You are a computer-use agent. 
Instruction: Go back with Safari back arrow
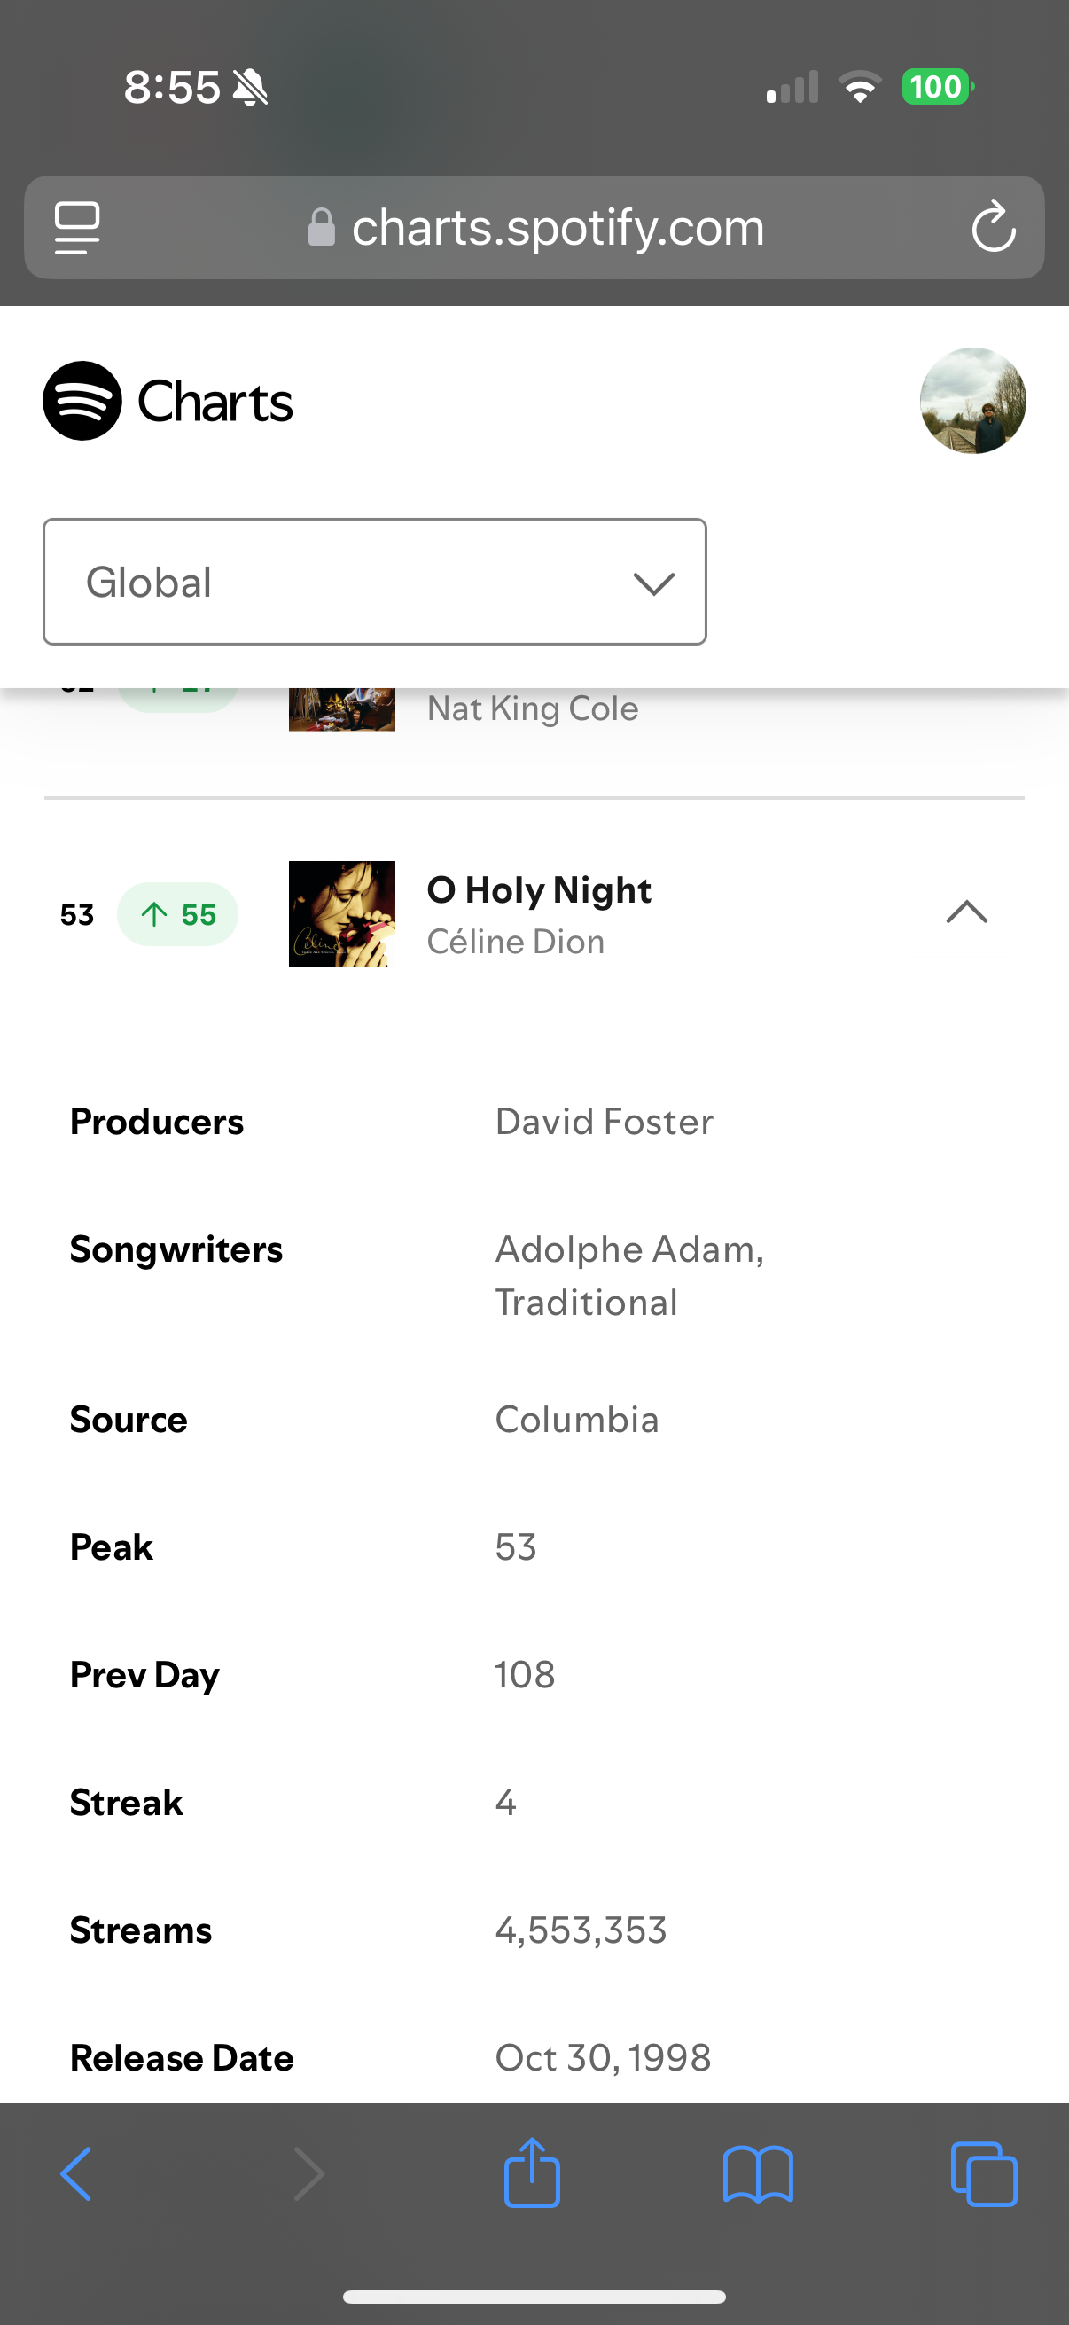pos(75,2174)
